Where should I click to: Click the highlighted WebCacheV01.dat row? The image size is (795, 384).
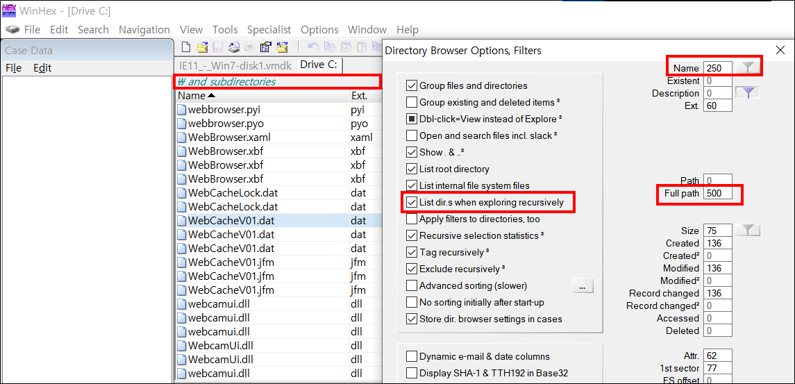click(x=278, y=221)
